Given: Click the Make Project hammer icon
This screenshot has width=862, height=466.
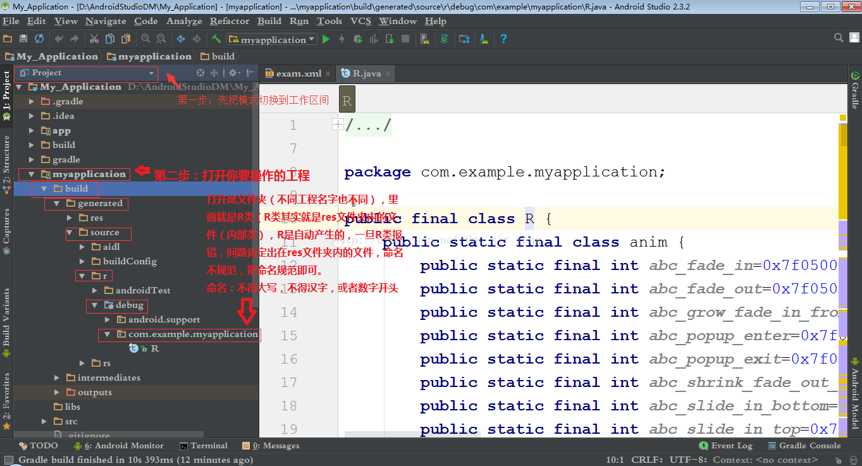Looking at the screenshot, I should coord(216,39).
